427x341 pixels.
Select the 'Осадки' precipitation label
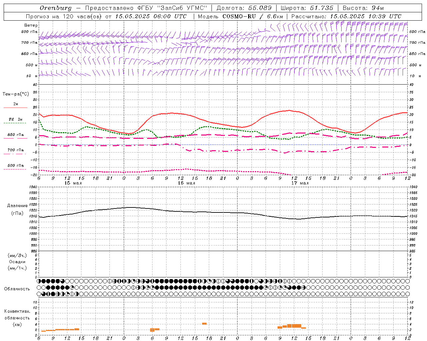tap(17, 262)
